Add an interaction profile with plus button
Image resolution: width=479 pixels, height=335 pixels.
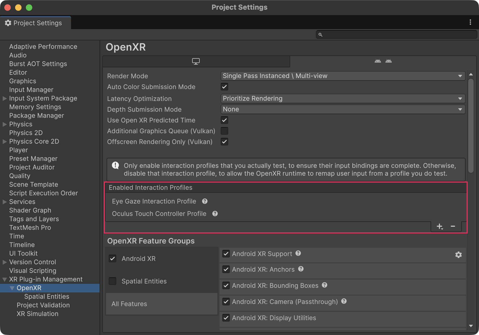(440, 226)
